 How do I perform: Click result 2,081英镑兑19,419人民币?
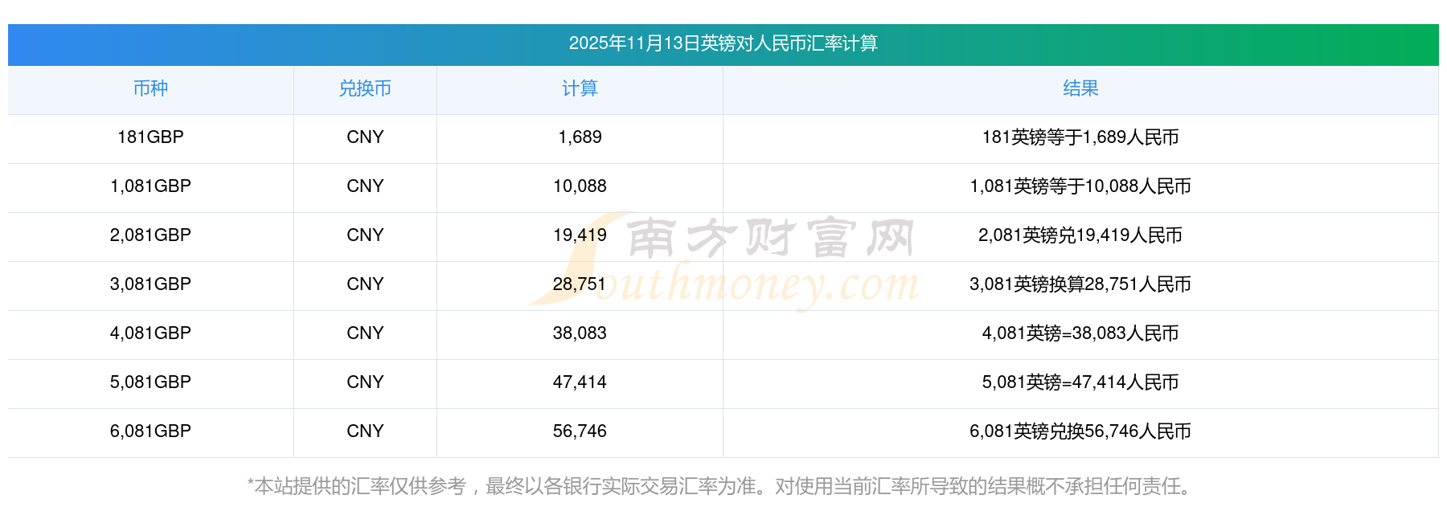[x=1080, y=235]
